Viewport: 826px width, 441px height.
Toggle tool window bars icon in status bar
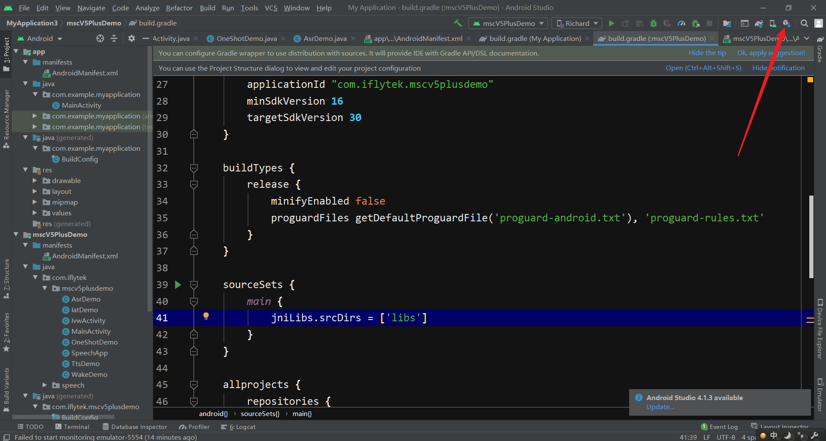6,437
